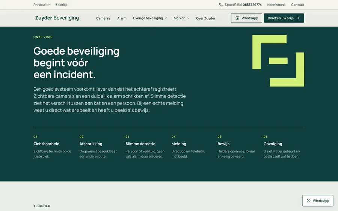Click the number label 05
338x211 pixels.
[219, 136]
